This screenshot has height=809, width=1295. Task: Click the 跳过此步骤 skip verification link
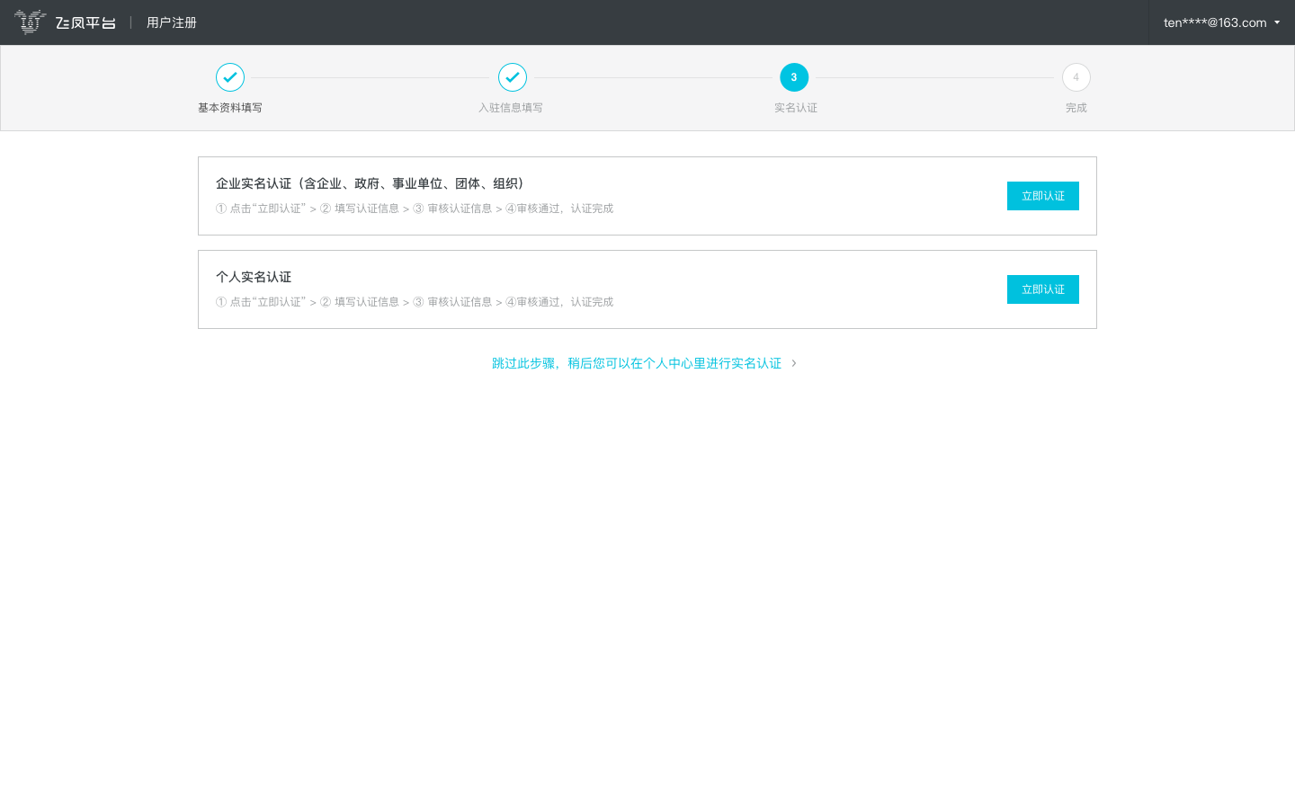tap(637, 363)
